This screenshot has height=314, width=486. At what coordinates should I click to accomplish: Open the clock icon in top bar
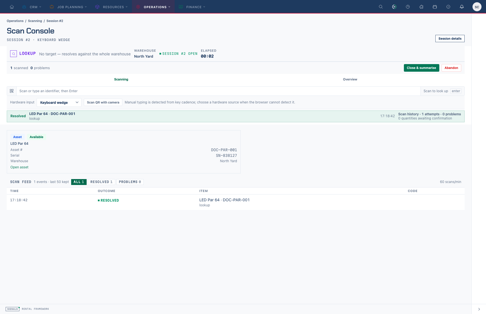(x=408, y=7)
